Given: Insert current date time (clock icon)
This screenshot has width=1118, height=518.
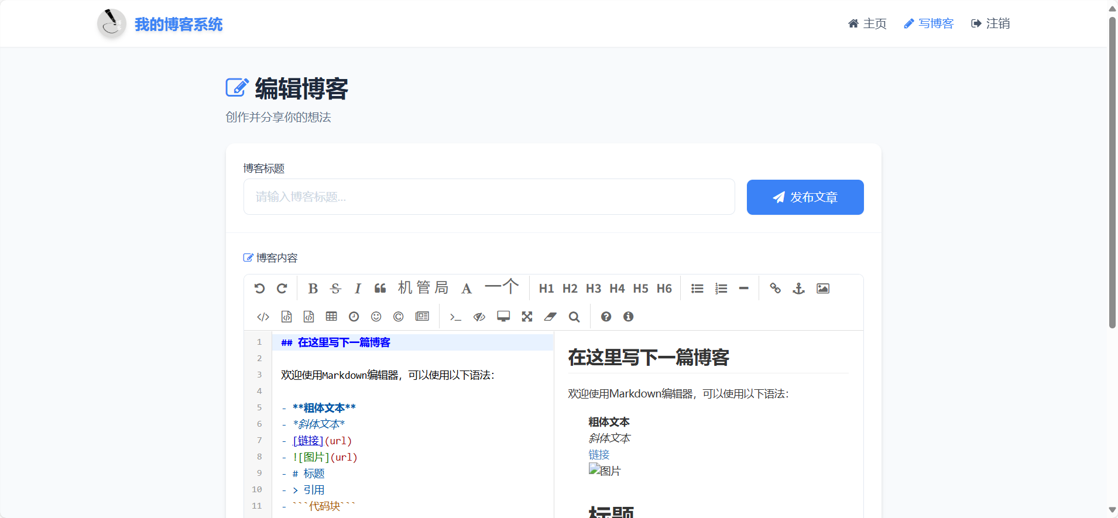Looking at the screenshot, I should tap(354, 317).
